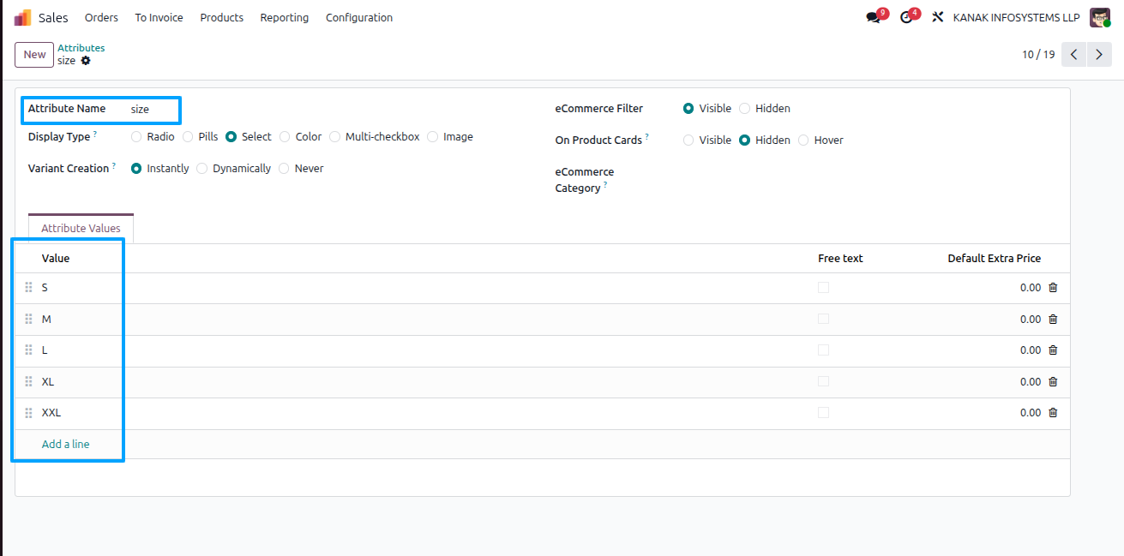Click the Variant Creation help question mark
Viewport: 1124px width, 556px height.
click(114, 165)
